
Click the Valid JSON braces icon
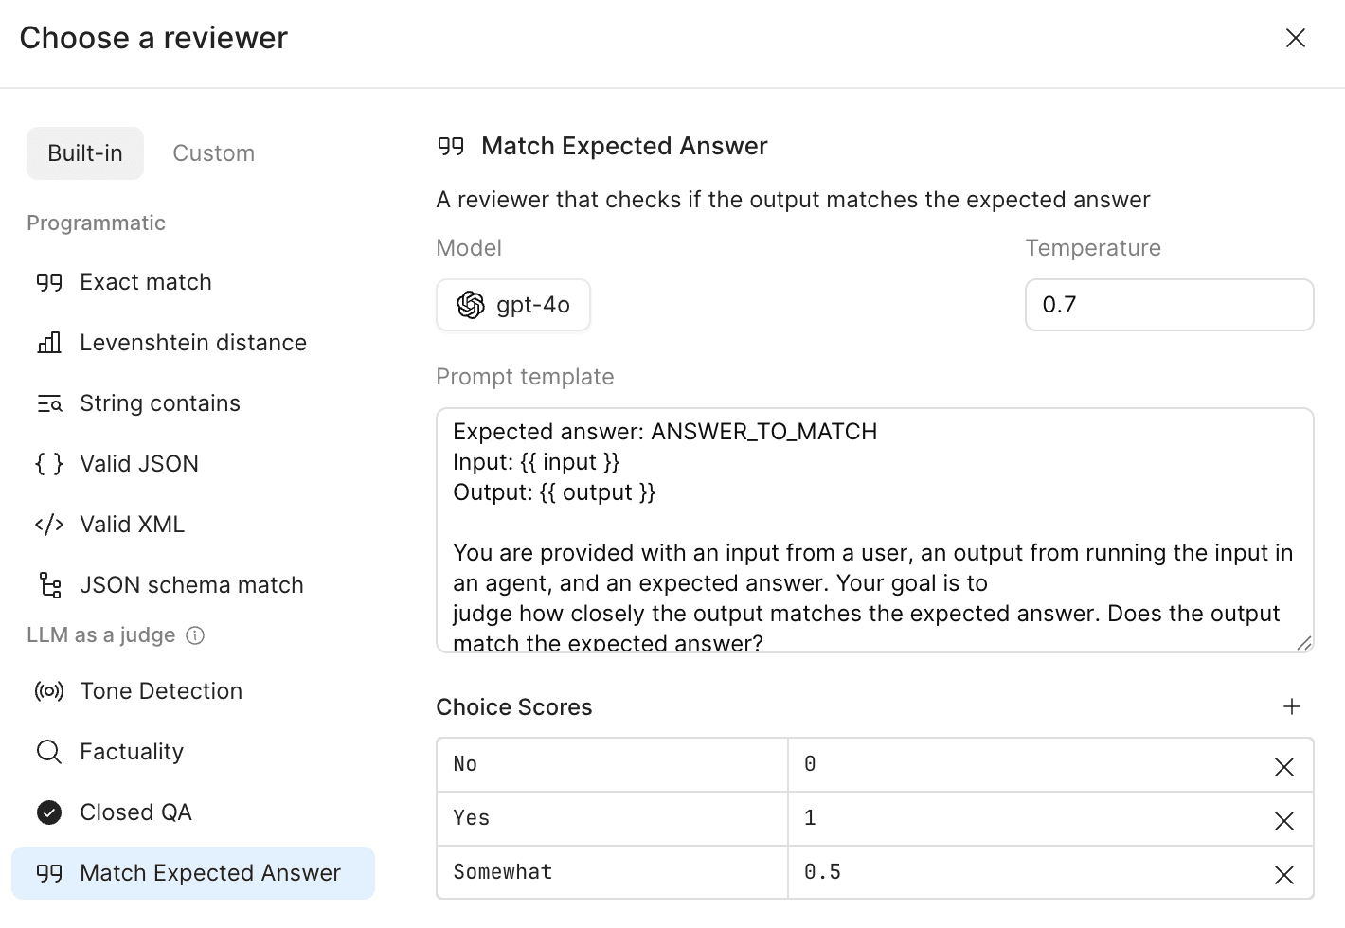48,463
